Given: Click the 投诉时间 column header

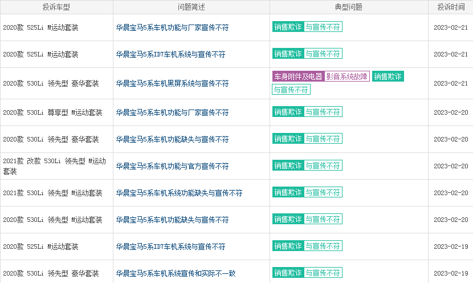Looking at the screenshot, I should 451,7.
